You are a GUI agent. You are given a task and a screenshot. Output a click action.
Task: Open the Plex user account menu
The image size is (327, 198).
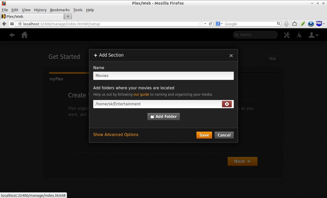(x=313, y=35)
